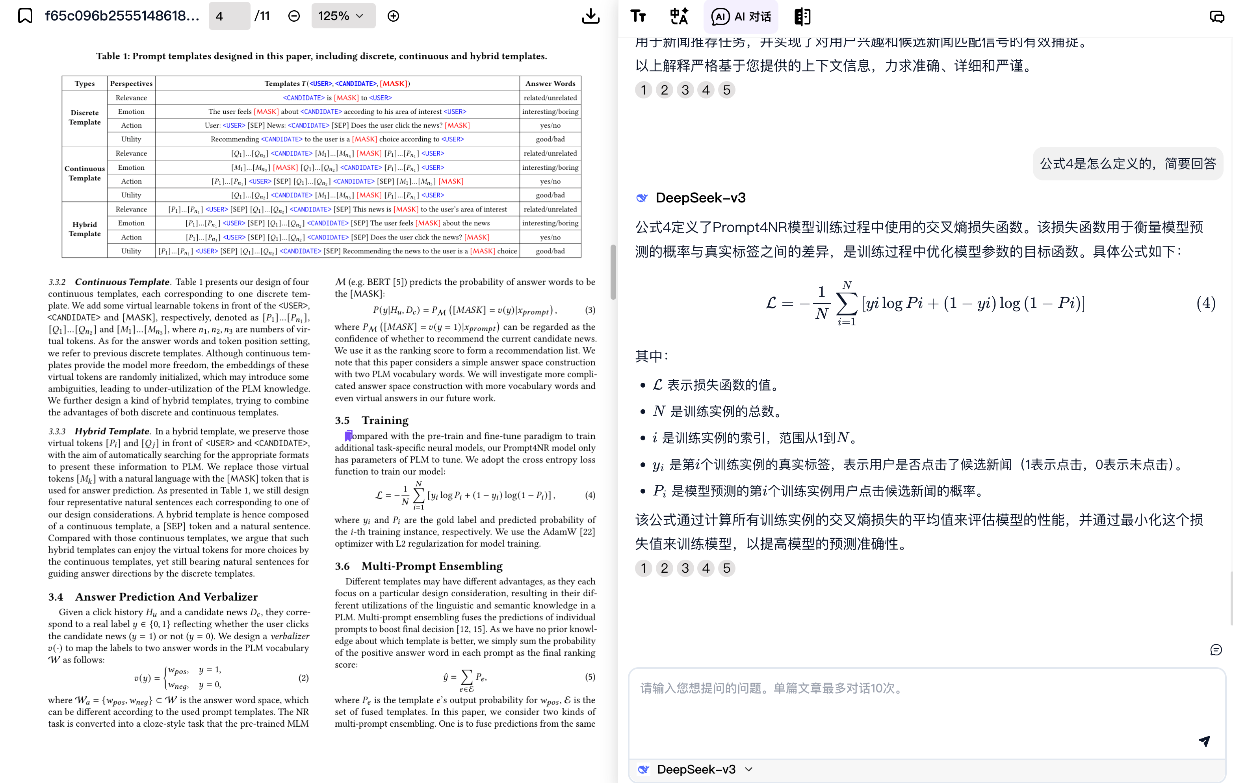Screen dimensions: 1233x783
Task: Open the DeepSeek-v3 model selector dropdown
Action: pos(696,769)
